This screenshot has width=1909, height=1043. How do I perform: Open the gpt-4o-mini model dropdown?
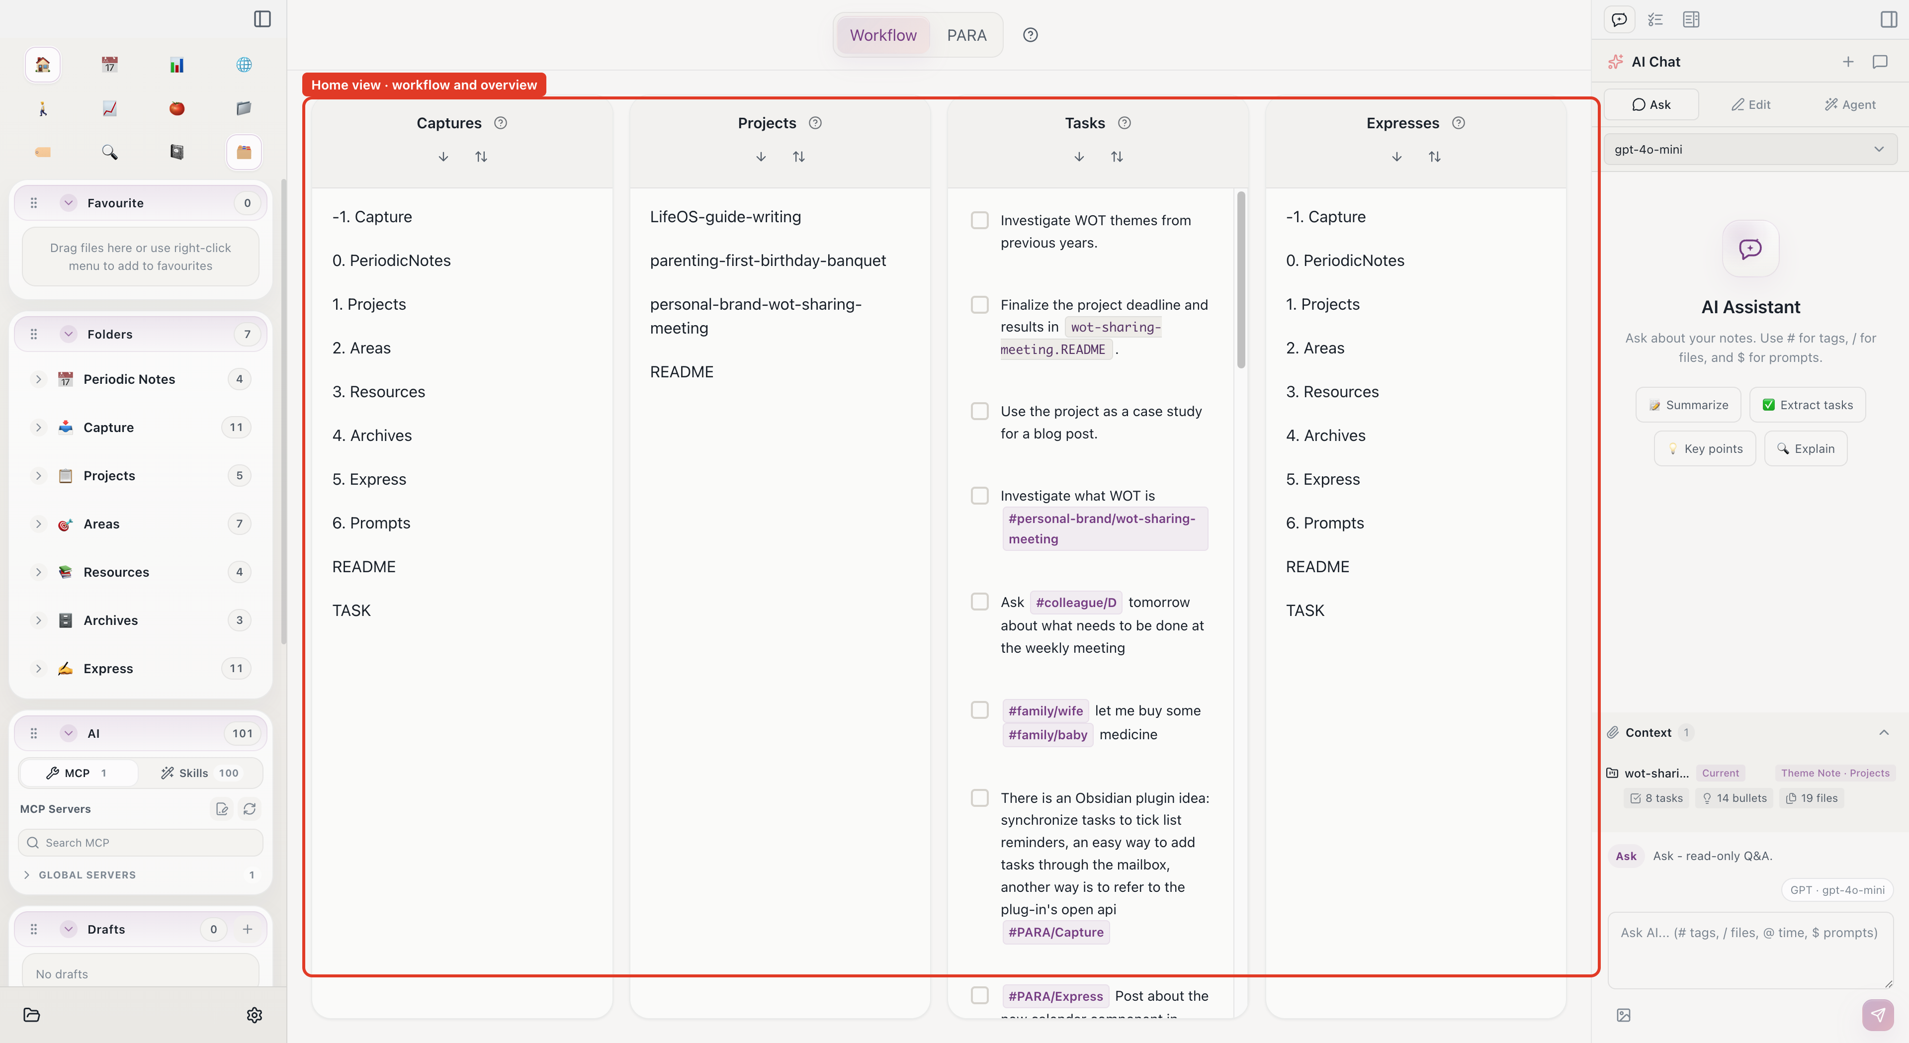tap(1750, 149)
